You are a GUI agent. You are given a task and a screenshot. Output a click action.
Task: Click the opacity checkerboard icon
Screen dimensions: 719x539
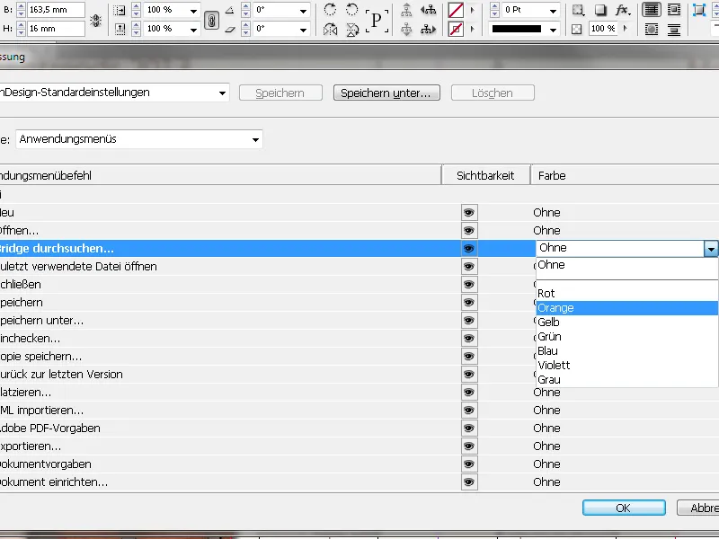pos(577,30)
